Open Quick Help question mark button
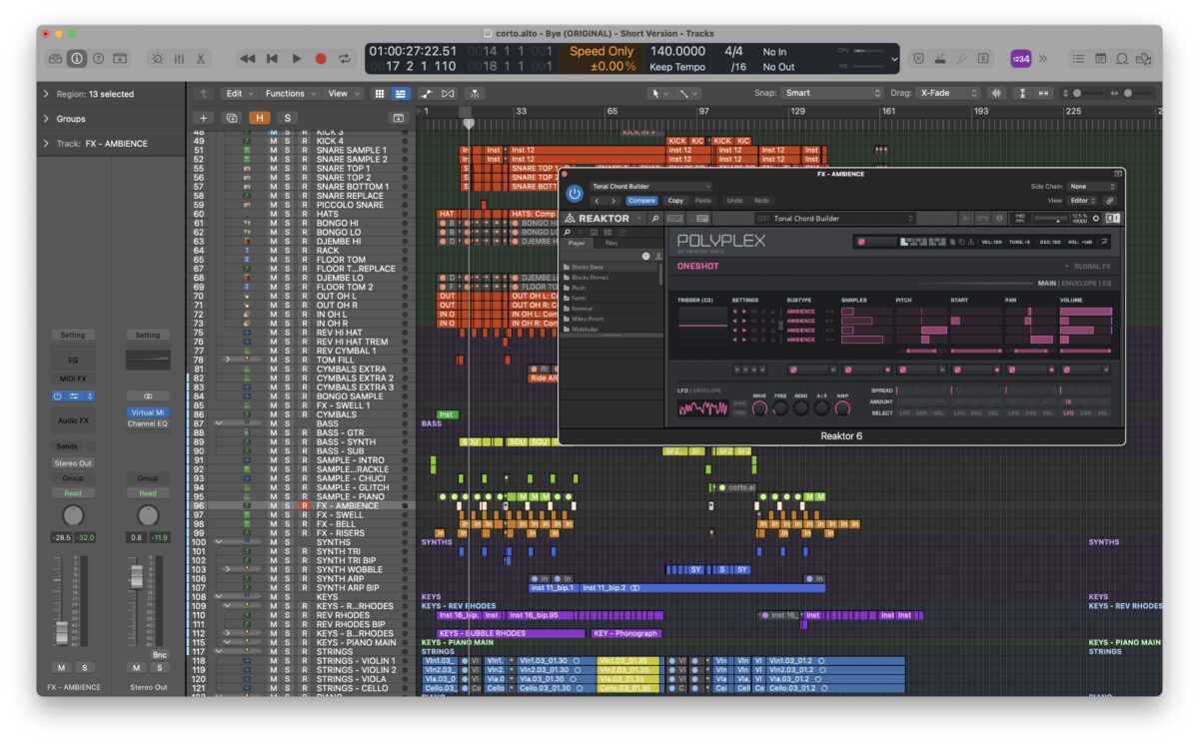The image size is (1199, 744). coord(98,59)
